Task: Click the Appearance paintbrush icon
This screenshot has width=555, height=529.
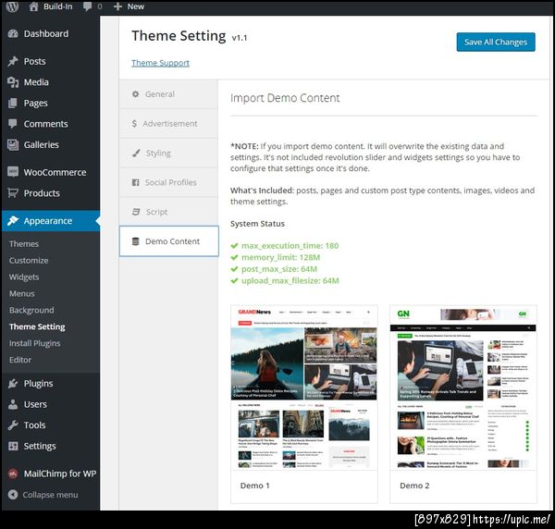Action: pyautogui.click(x=13, y=220)
